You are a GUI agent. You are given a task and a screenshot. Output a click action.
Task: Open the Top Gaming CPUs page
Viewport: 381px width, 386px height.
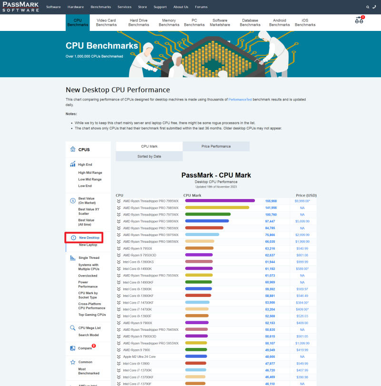coord(92,315)
